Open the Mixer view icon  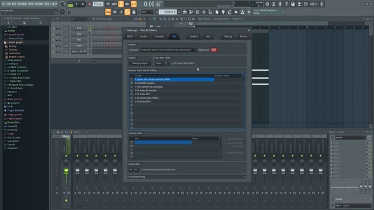(204, 12)
